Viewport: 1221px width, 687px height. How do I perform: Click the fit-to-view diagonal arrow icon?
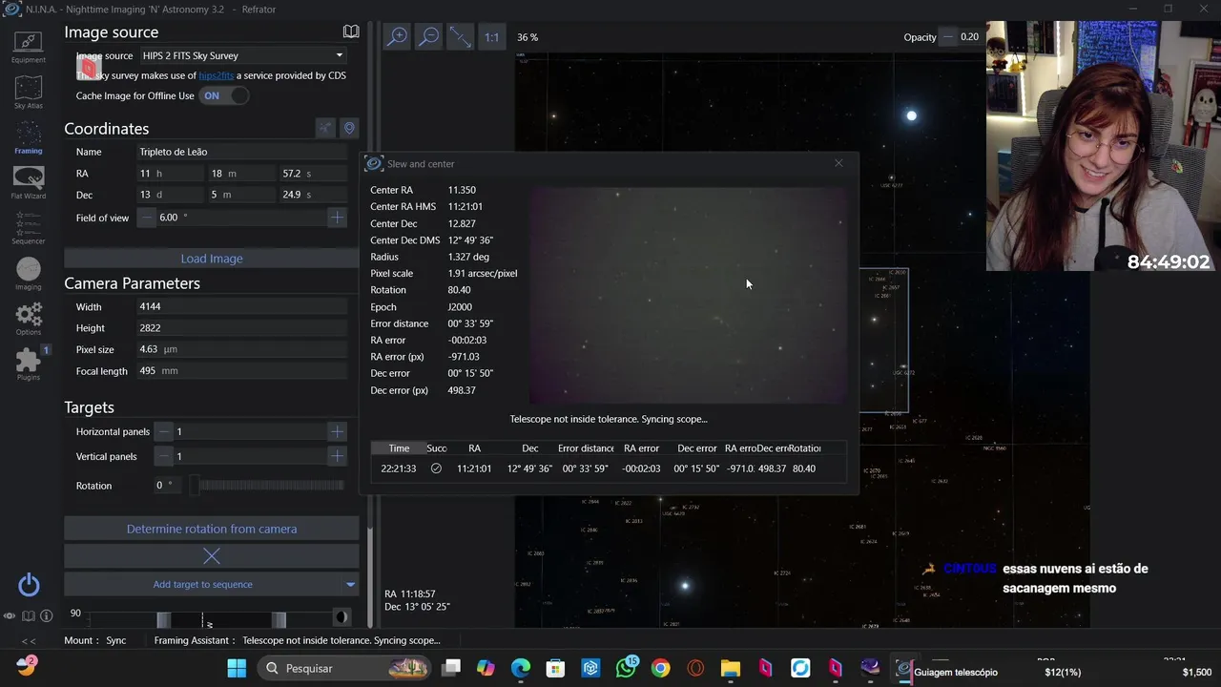coord(460,36)
